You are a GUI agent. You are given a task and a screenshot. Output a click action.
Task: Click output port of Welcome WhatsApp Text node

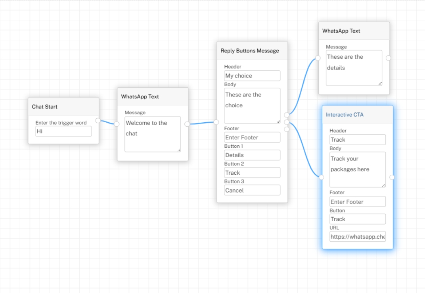187,124
